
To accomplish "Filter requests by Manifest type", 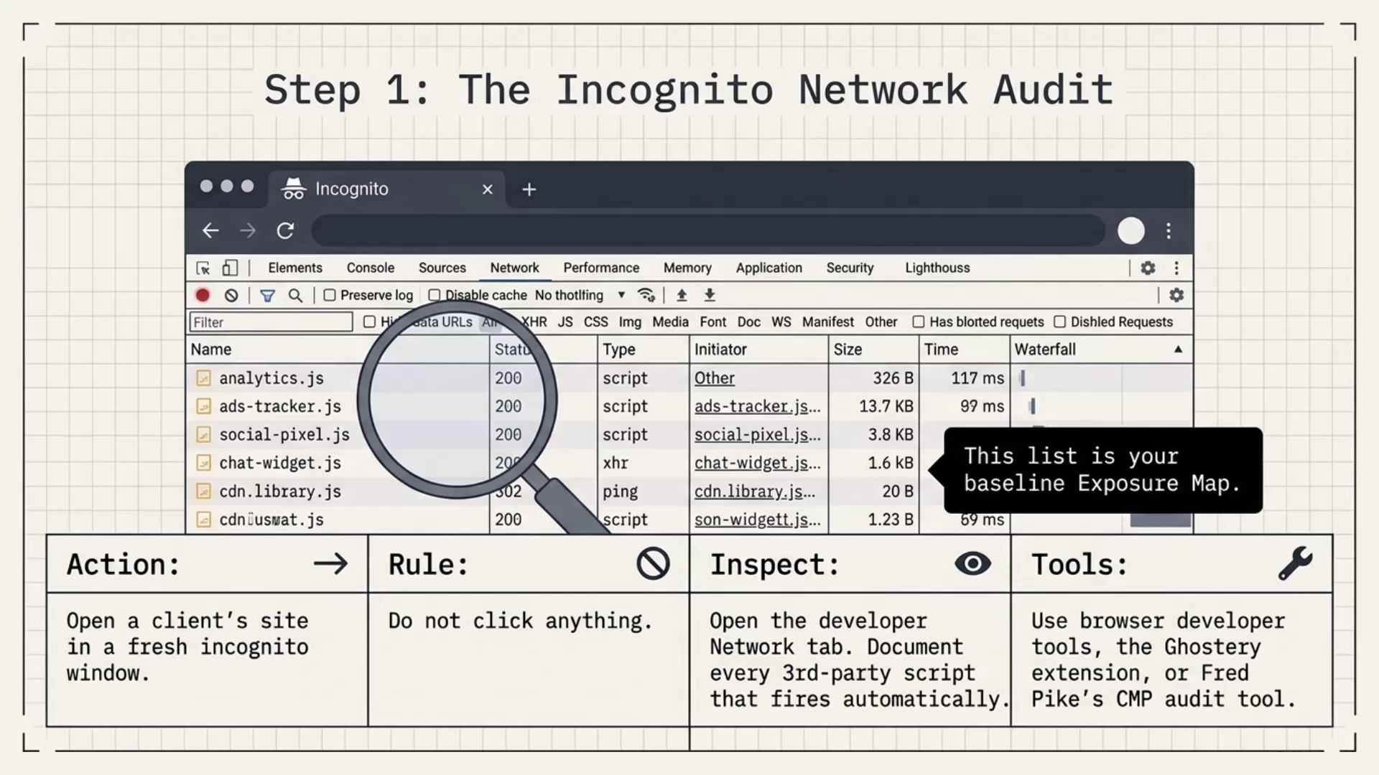I will click(x=828, y=322).
